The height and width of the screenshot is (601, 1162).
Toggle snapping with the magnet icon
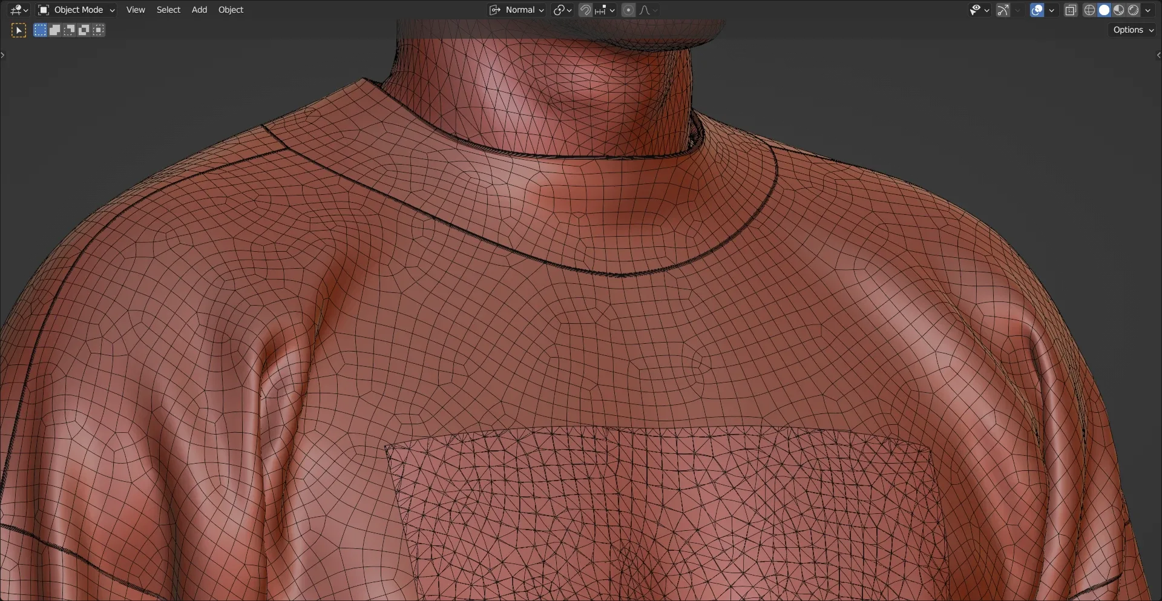pyautogui.click(x=585, y=10)
